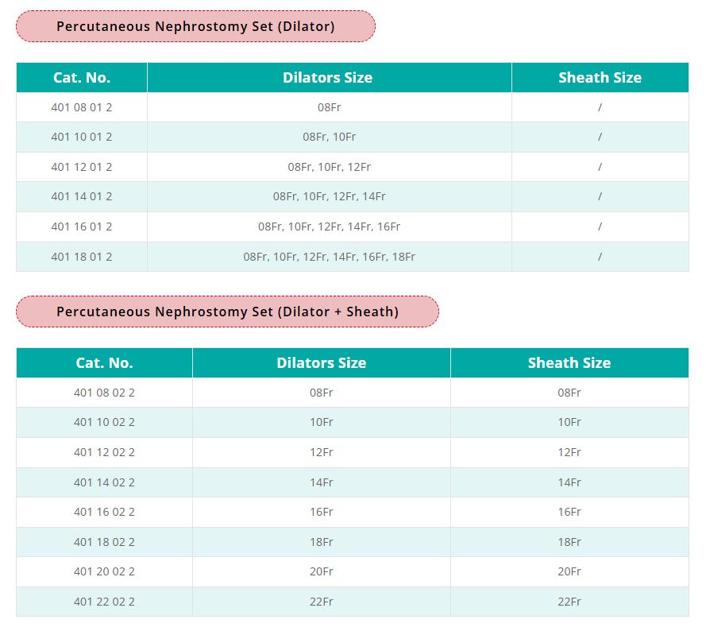Select catalog number 401 22 02 2

[104, 602]
